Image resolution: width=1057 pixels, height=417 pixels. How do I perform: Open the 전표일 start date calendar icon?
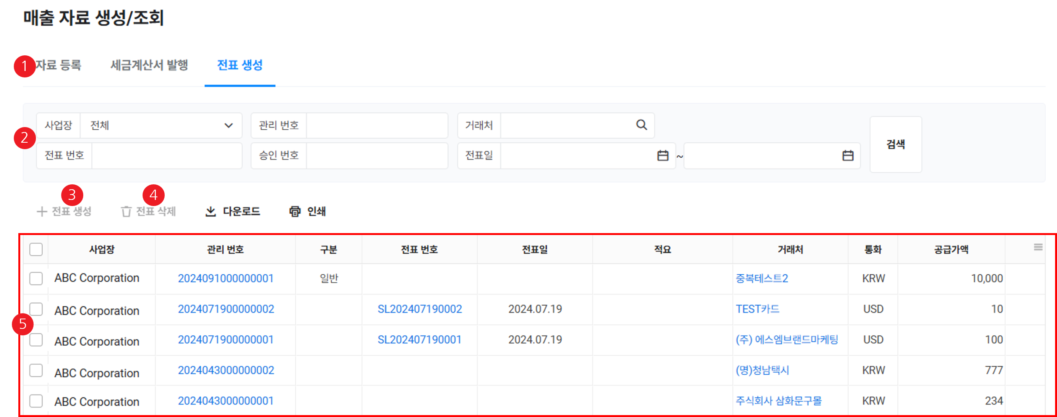click(x=663, y=156)
